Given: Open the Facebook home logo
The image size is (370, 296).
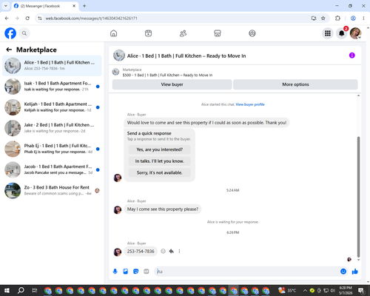Looking at the screenshot, I should click(10, 33).
